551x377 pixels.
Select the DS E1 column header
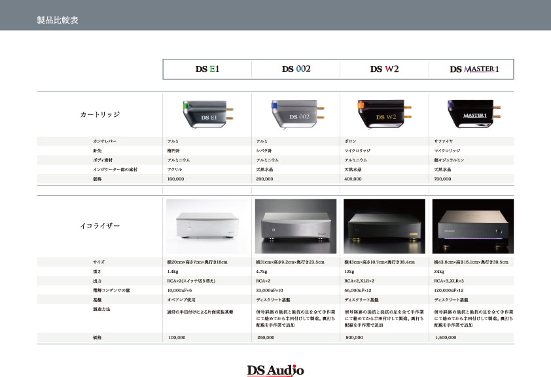(207, 69)
